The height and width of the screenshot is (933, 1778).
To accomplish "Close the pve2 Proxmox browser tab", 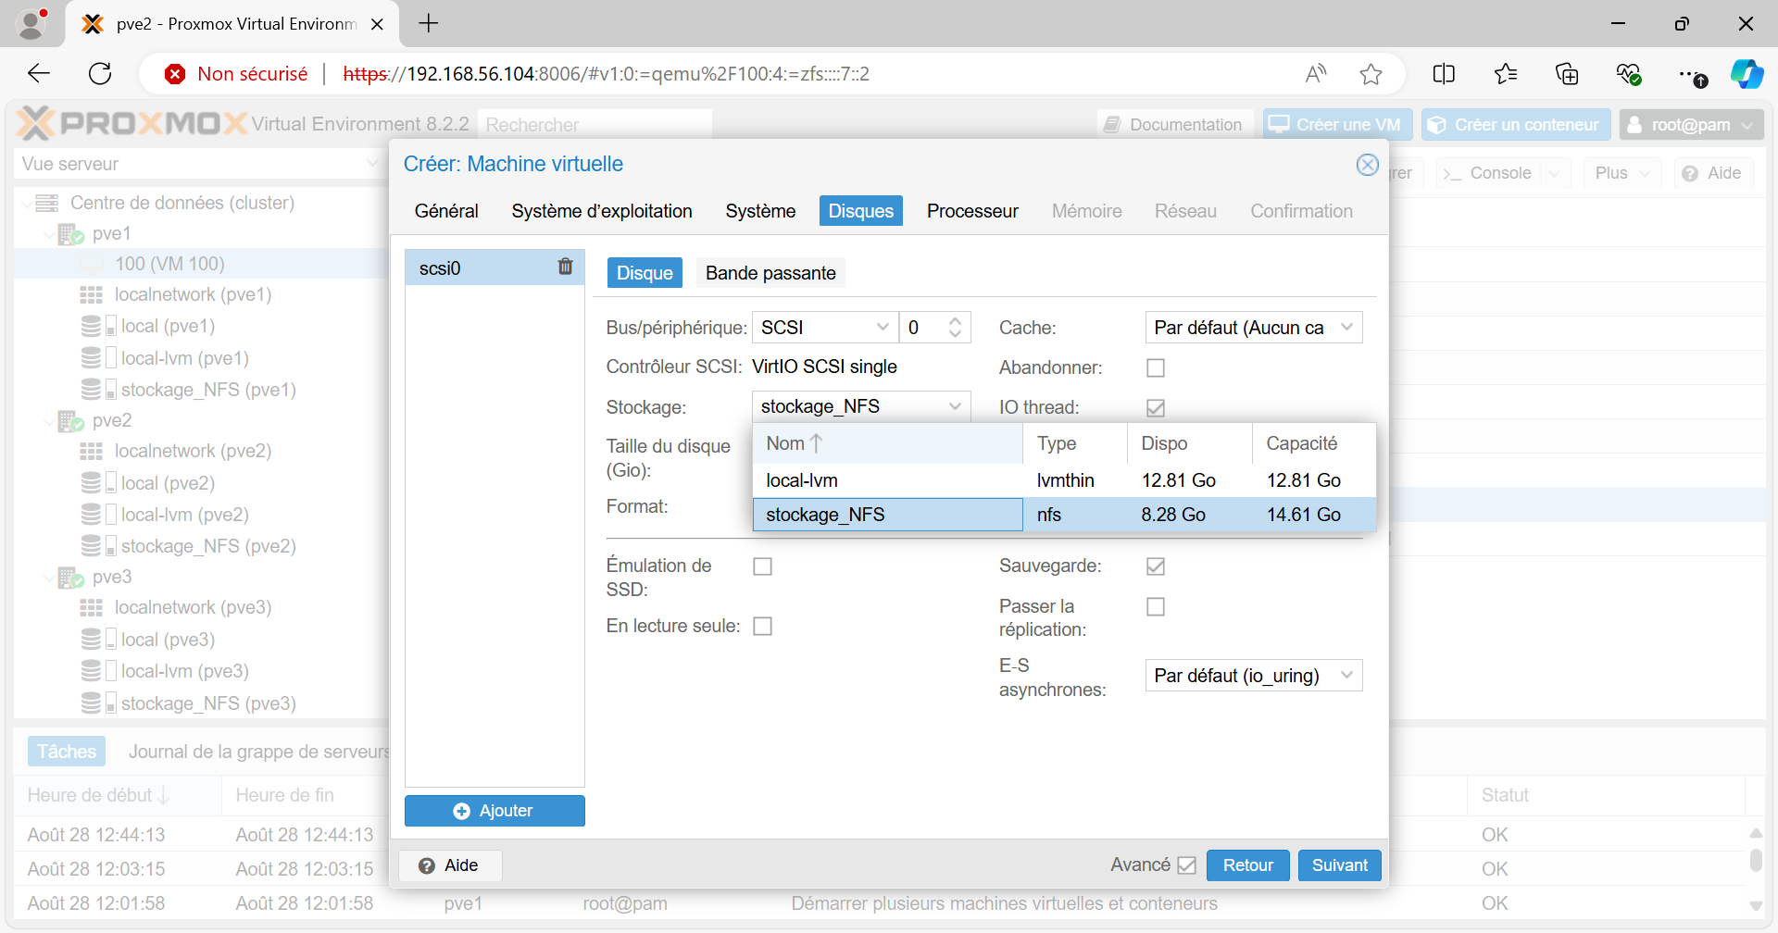I will [377, 24].
